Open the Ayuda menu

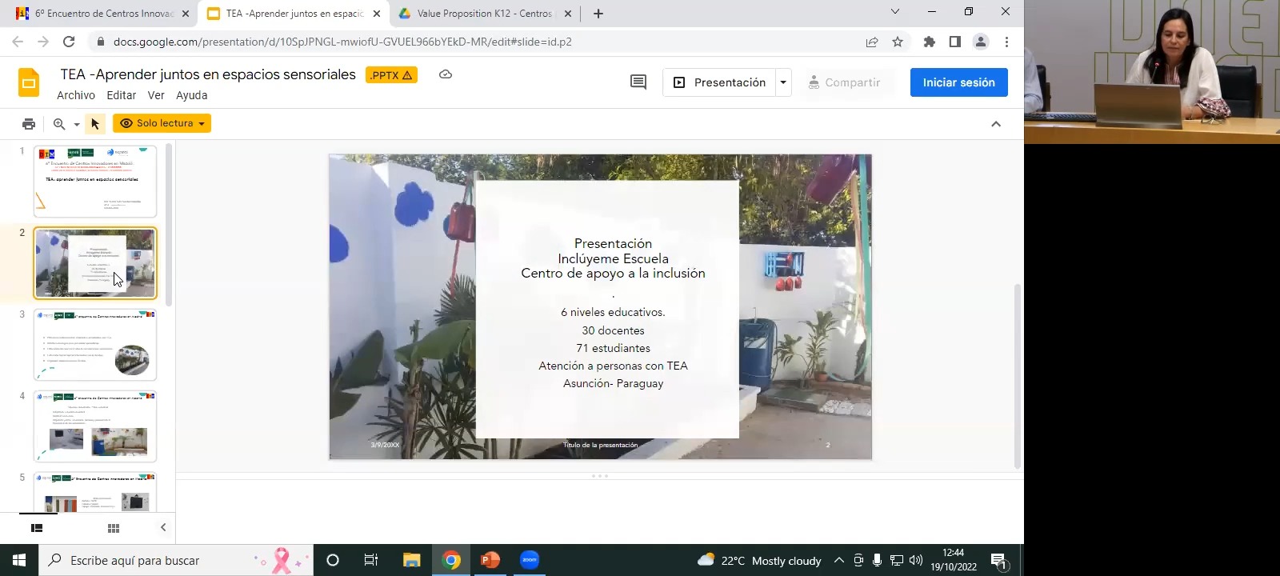[192, 95]
